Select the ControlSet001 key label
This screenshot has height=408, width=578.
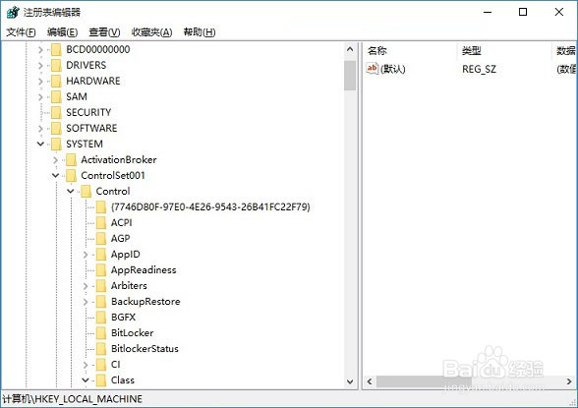coord(113,176)
